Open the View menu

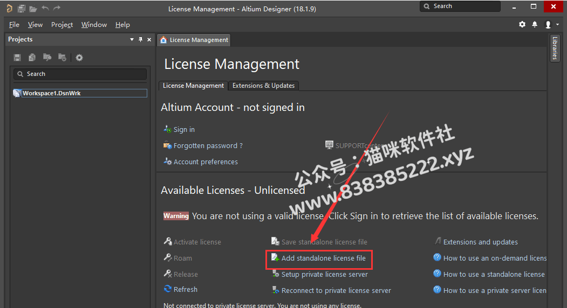click(x=35, y=25)
